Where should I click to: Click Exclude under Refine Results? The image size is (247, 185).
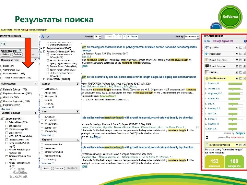(17, 54)
